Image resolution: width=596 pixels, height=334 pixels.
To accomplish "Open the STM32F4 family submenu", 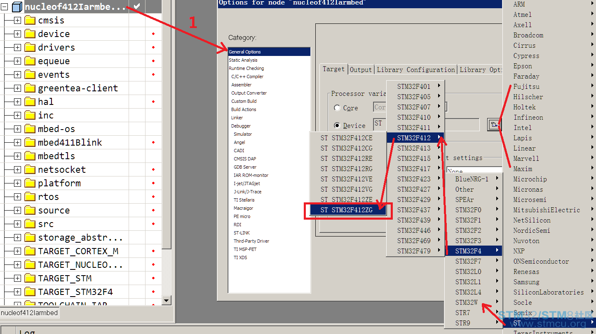I will (473, 251).
